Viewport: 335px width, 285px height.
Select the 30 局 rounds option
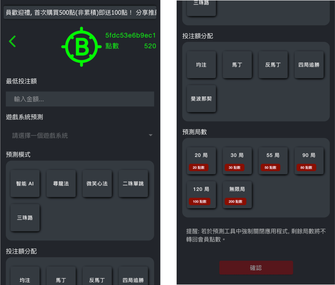(237, 161)
